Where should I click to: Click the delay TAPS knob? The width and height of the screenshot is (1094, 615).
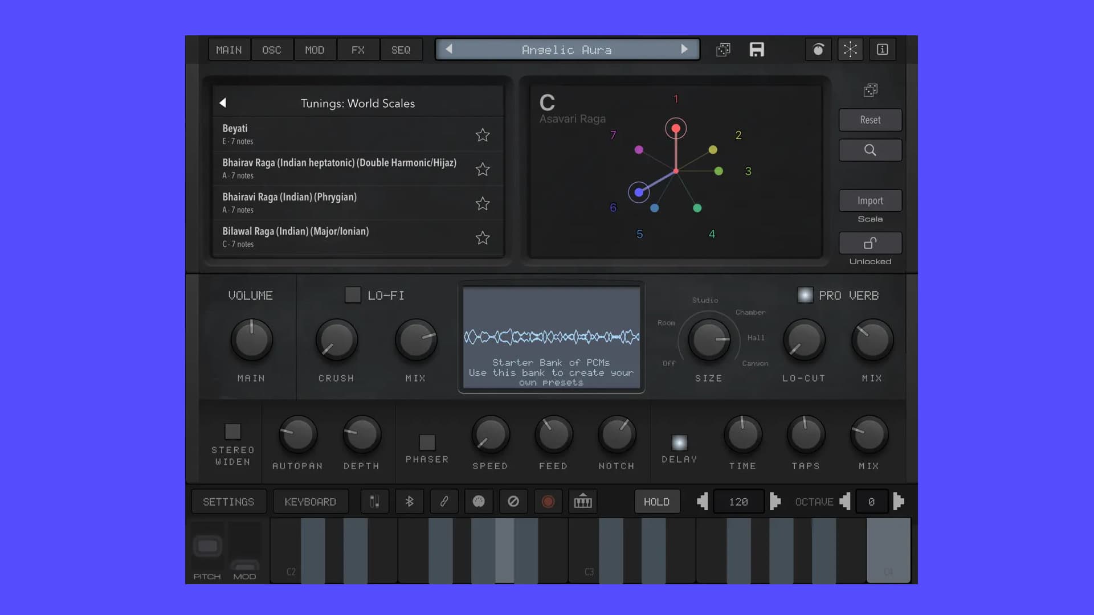[x=806, y=435]
